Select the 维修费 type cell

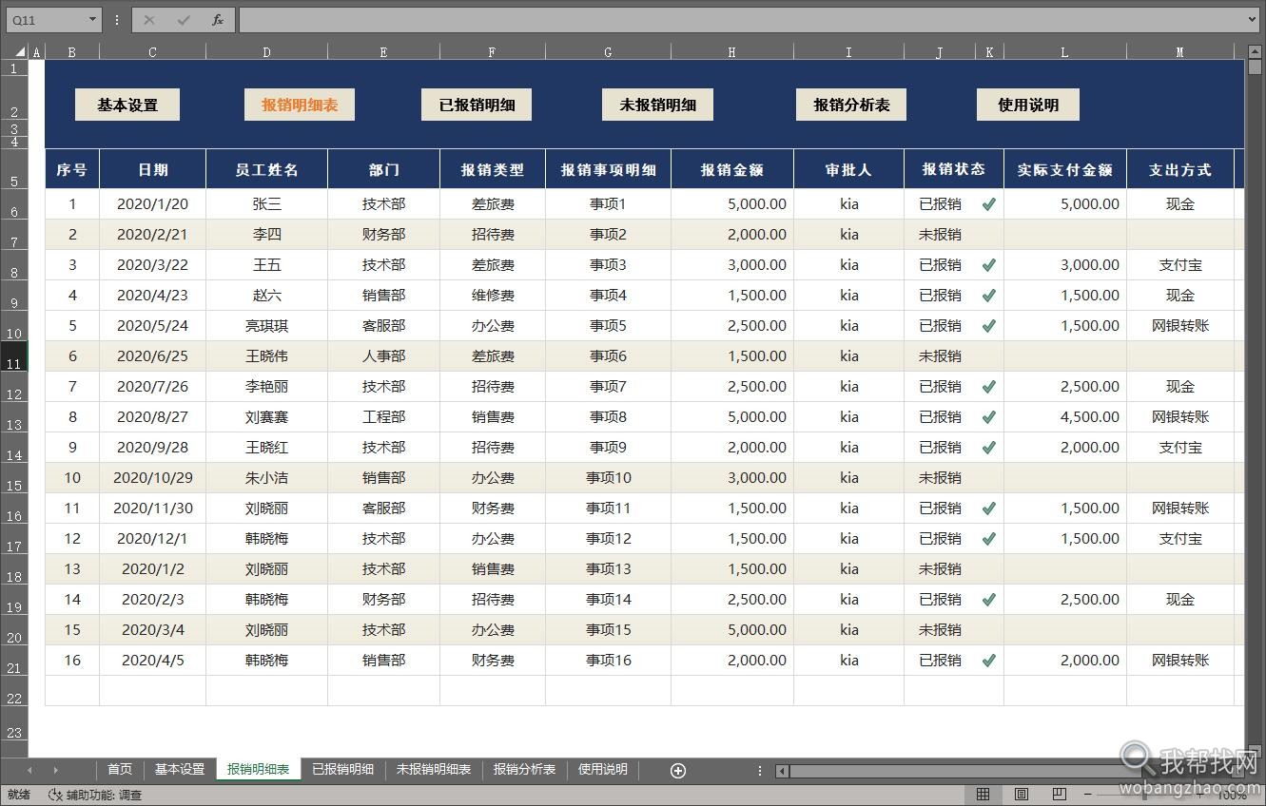tap(493, 295)
